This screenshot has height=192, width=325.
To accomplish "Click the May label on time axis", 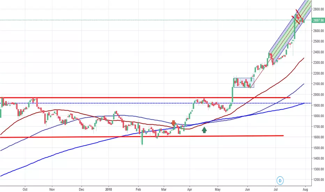I will click(218, 190).
